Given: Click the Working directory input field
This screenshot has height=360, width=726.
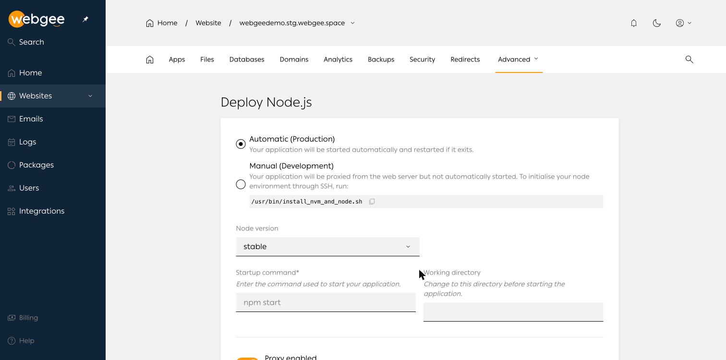Looking at the screenshot, I should coord(513,312).
